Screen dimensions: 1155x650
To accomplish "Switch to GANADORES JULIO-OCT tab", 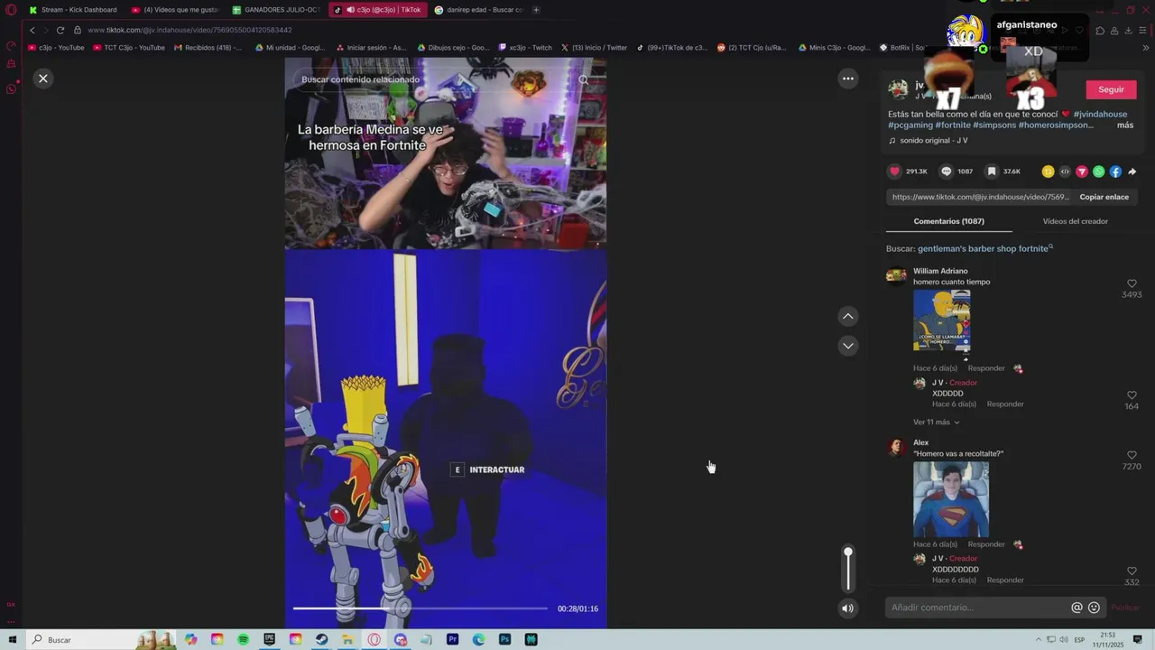I will point(276,10).
